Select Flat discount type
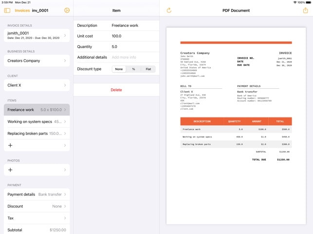 [148, 69]
